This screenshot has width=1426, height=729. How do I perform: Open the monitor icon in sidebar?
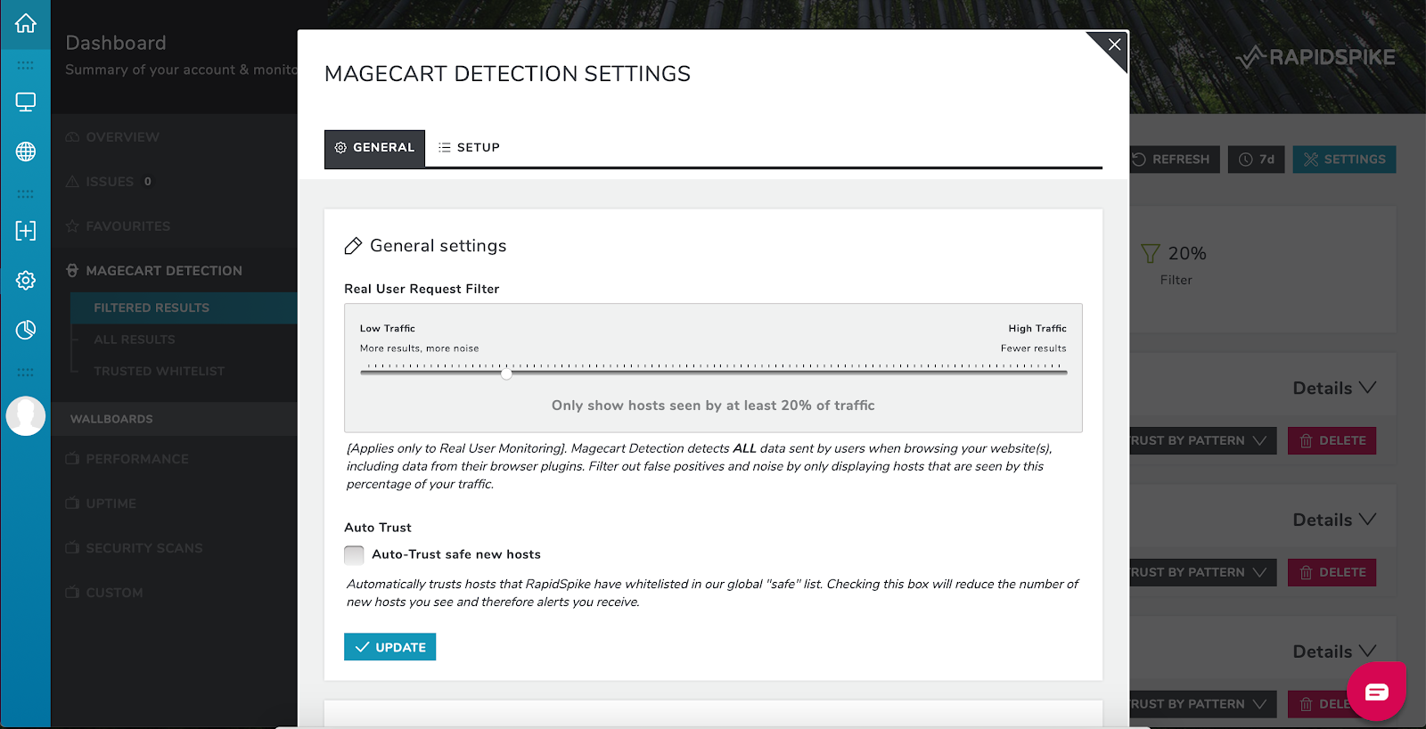coord(26,102)
